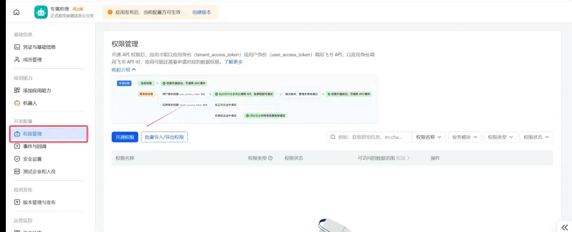572x232 pixels.
Task: Open the 权限状态 filter dropdown
Action: pos(536,137)
